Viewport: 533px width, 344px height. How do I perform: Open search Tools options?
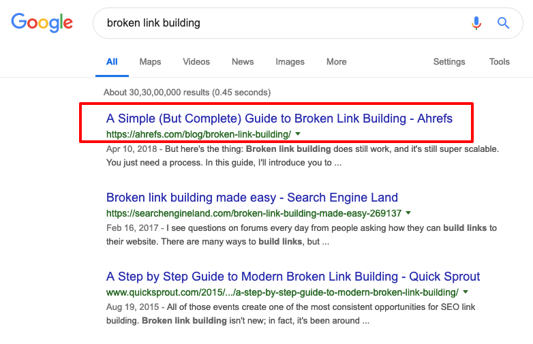tap(500, 62)
